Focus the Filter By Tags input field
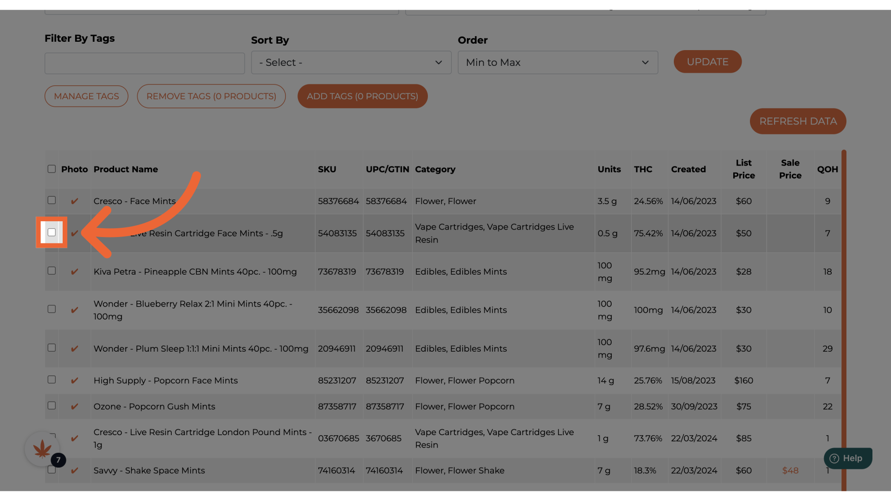891x501 pixels. (x=144, y=64)
